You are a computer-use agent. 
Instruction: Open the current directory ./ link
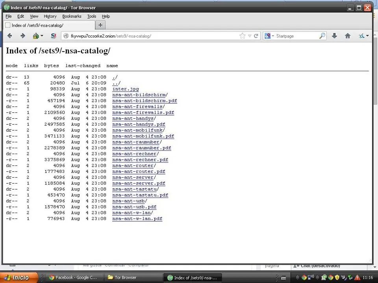click(115, 77)
